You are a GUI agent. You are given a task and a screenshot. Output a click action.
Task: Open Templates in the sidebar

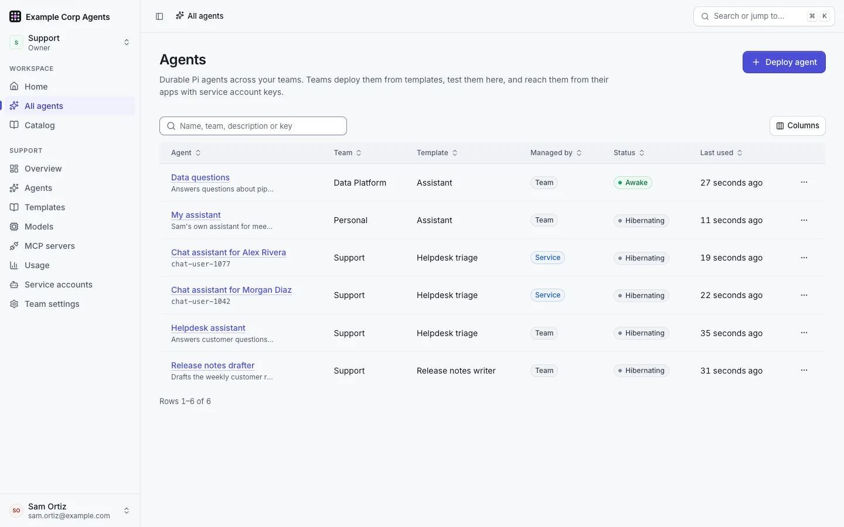[70, 207]
